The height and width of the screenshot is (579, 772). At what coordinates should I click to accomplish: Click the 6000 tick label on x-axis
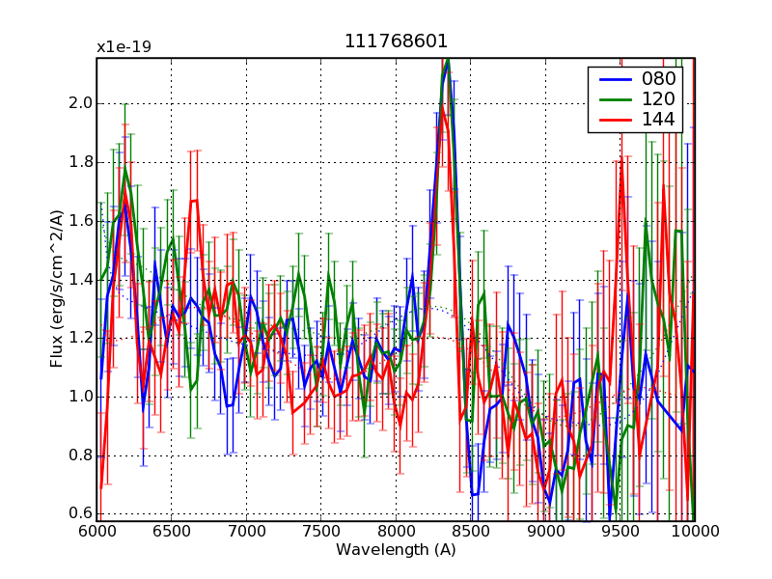click(x=96, y=532)
